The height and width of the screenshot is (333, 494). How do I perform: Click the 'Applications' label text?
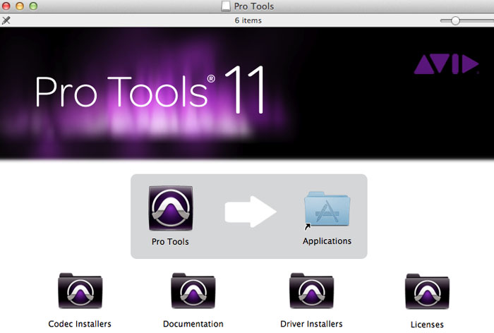(327, 241)
